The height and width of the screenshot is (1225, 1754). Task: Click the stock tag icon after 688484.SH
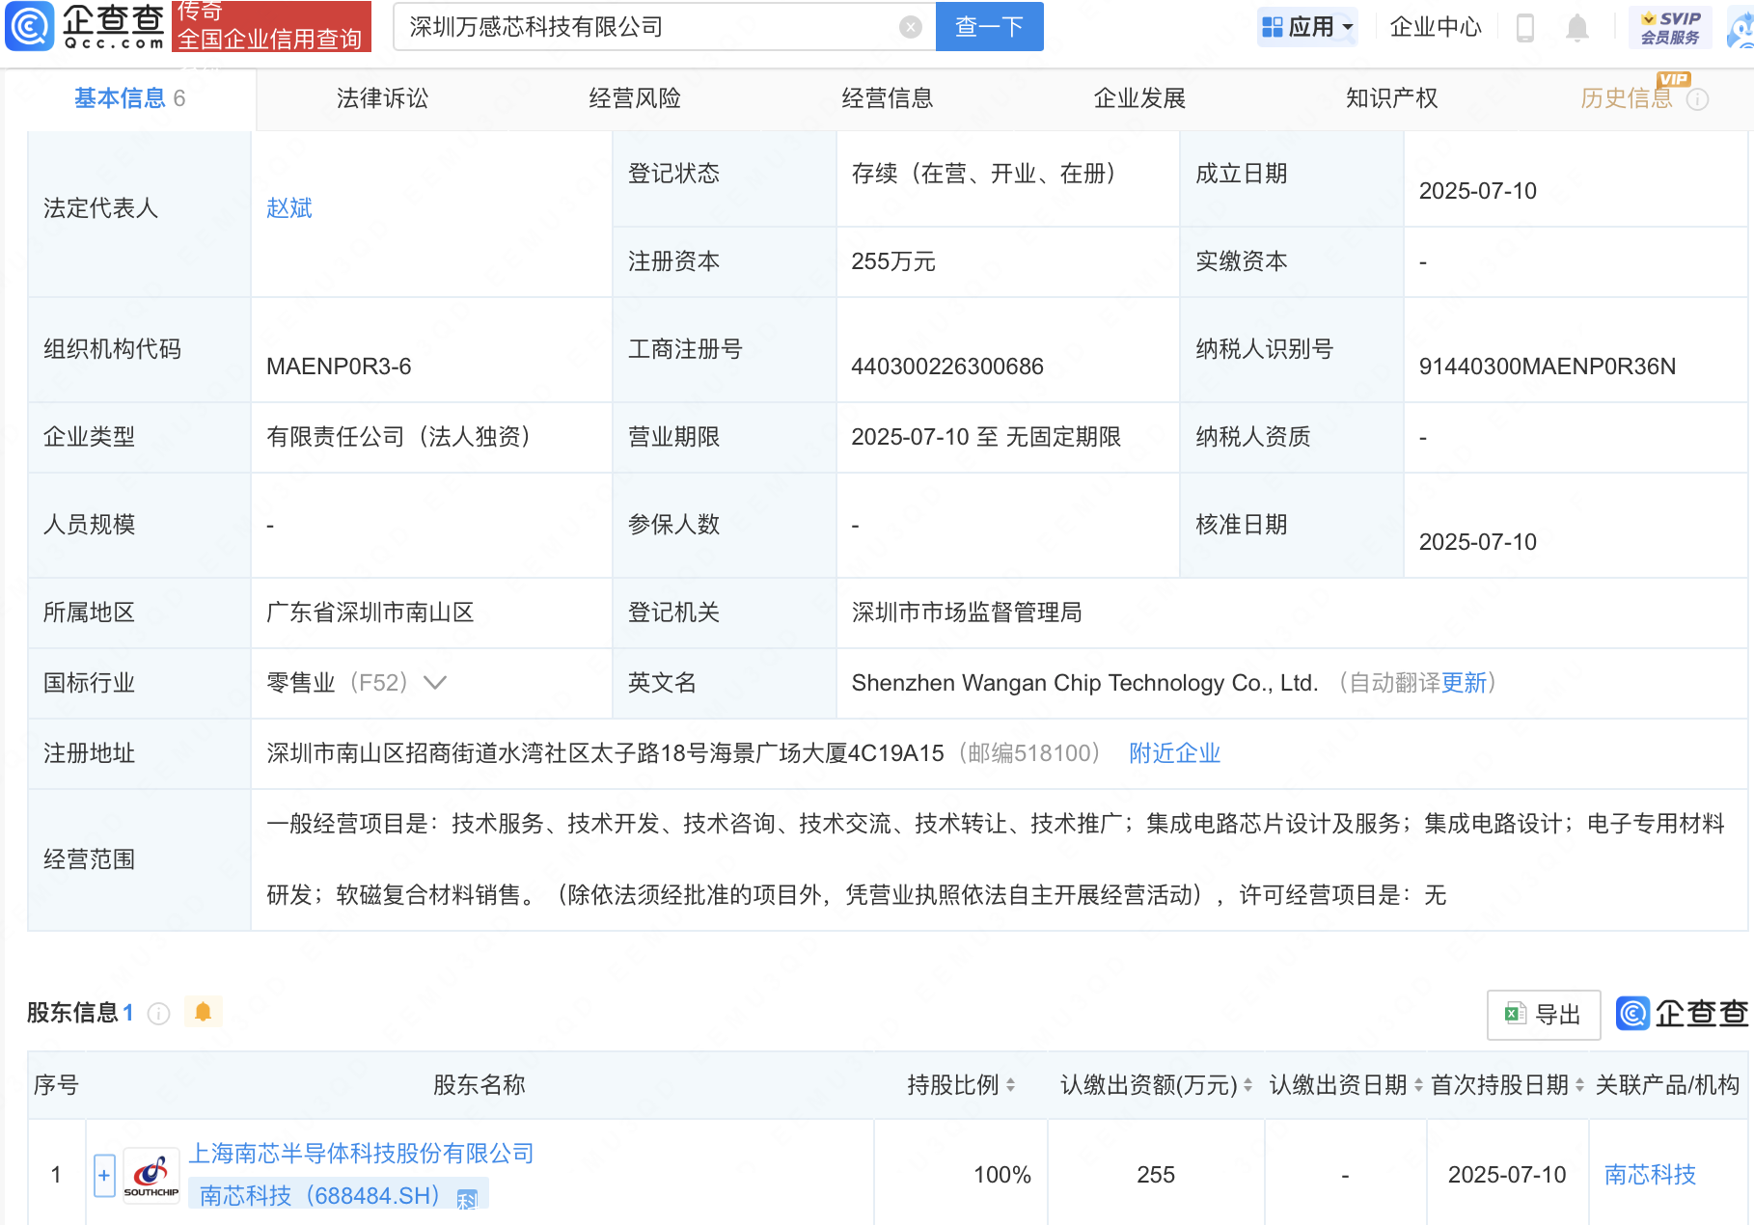pyautogui.click(x=467, y=1199)
